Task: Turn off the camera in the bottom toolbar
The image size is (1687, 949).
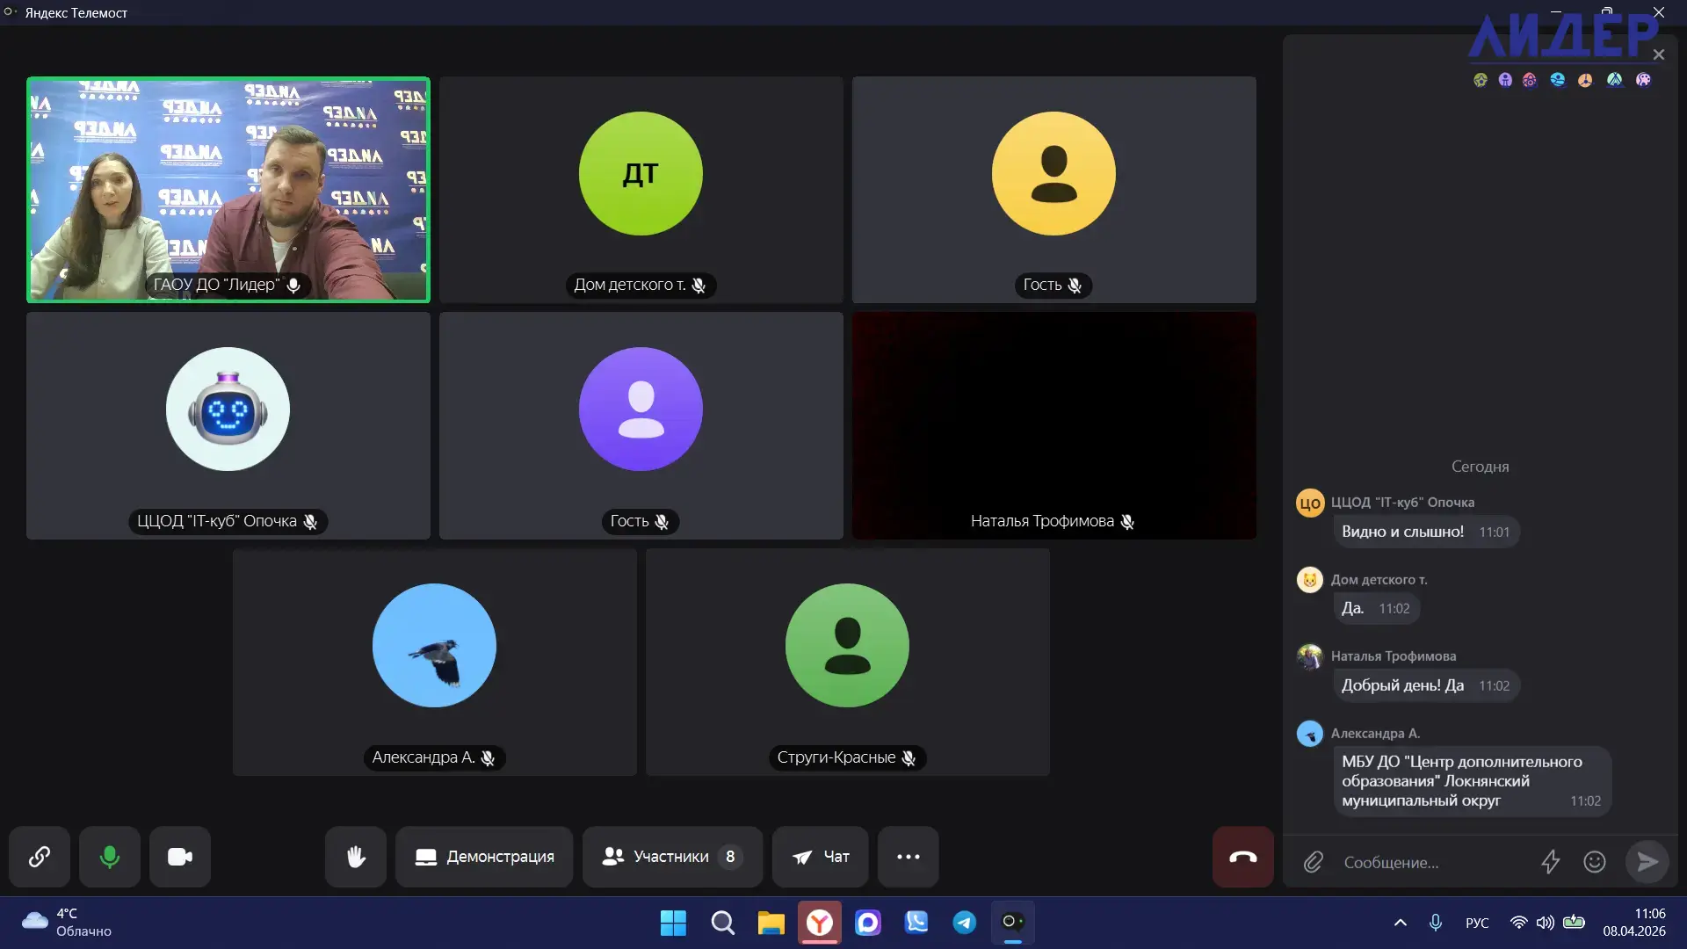Action: click(x=180, y=857)
